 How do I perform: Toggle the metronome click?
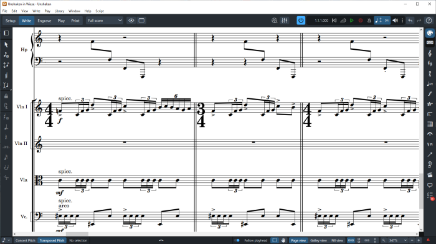tap(369, 21)
